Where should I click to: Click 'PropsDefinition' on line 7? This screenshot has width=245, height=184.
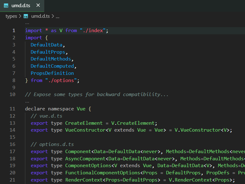52,73
